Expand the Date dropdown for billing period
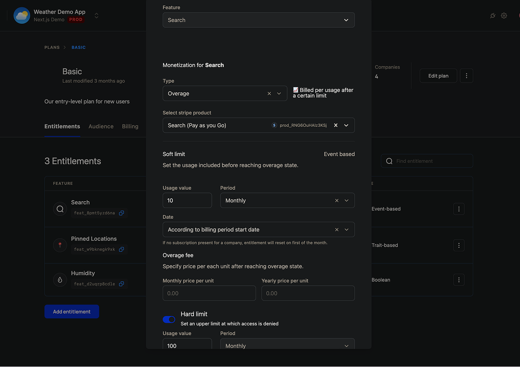This screenshot has width=520, height=367. [x=347, y=230]
